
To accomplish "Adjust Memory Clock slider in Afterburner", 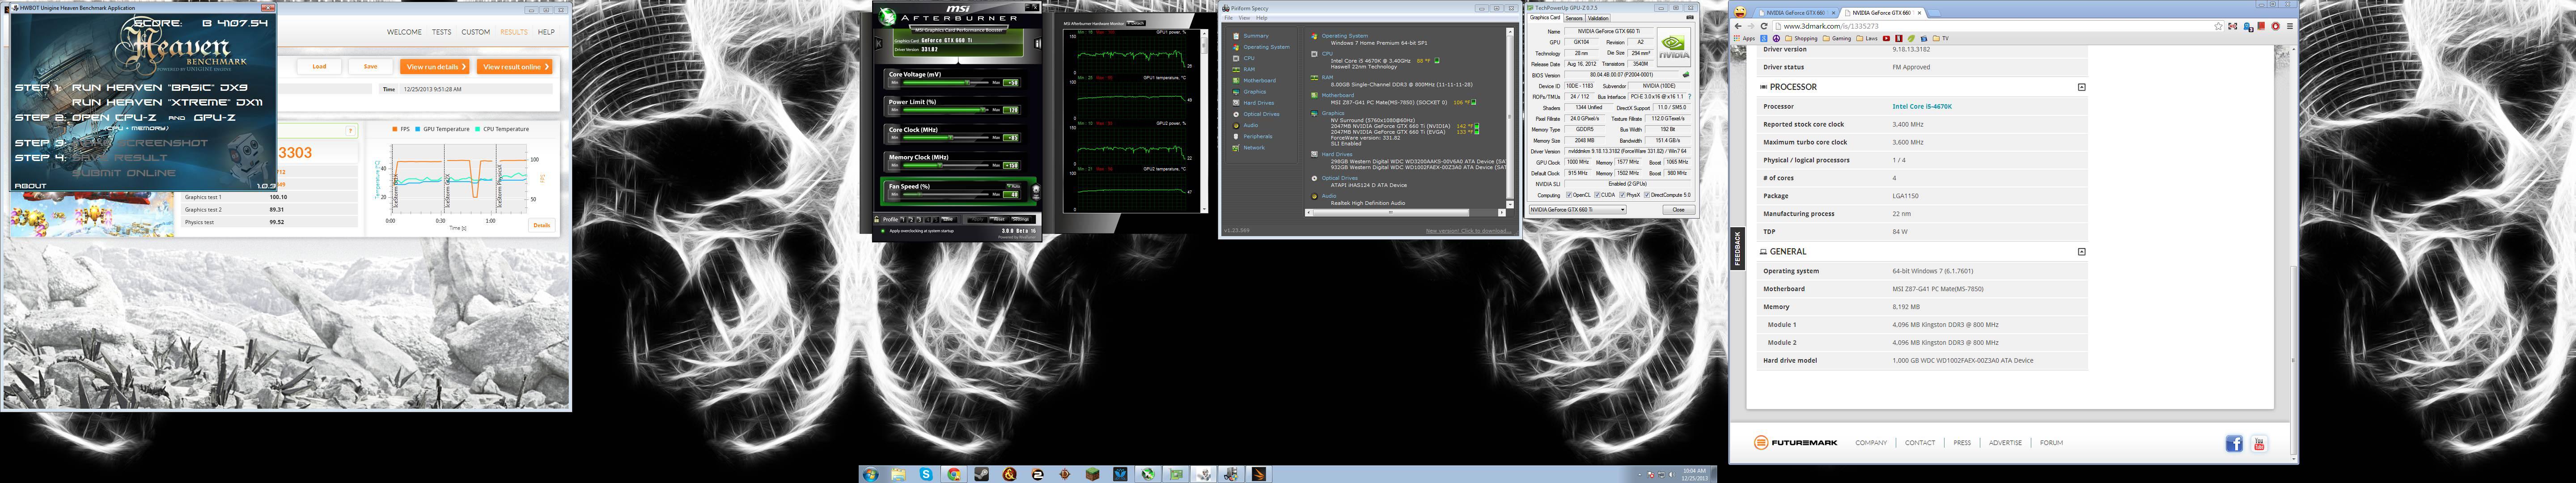I will click(946, 165).
